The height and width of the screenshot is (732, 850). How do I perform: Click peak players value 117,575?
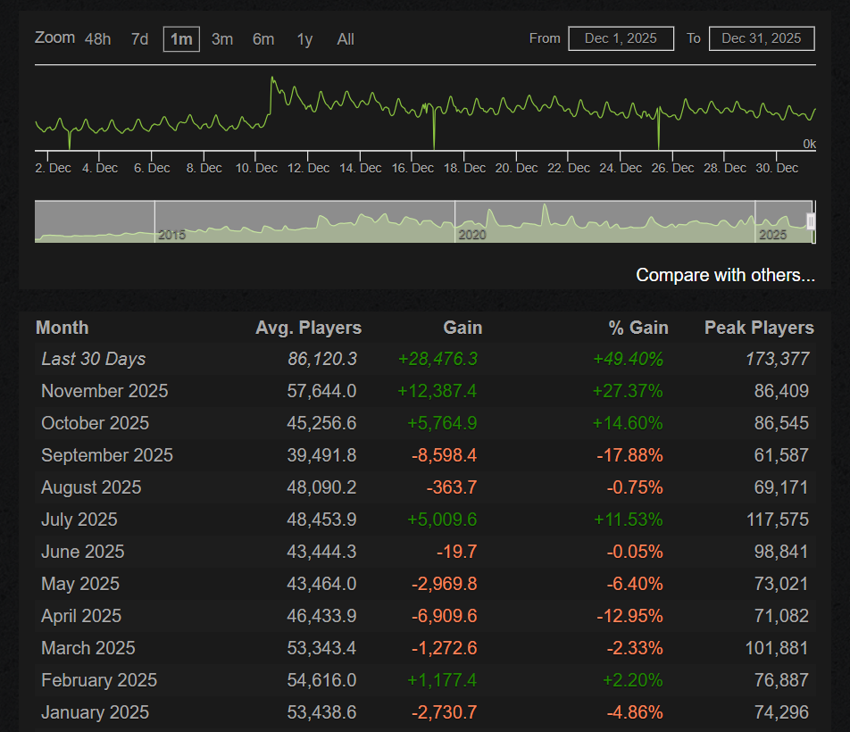click(x=778, y=520)
